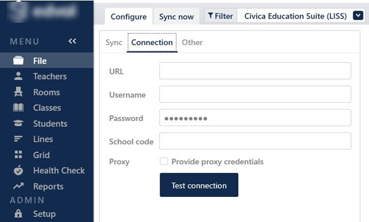
Task: Click the Health Check stopwatch icon
Action: pos(18,171)
